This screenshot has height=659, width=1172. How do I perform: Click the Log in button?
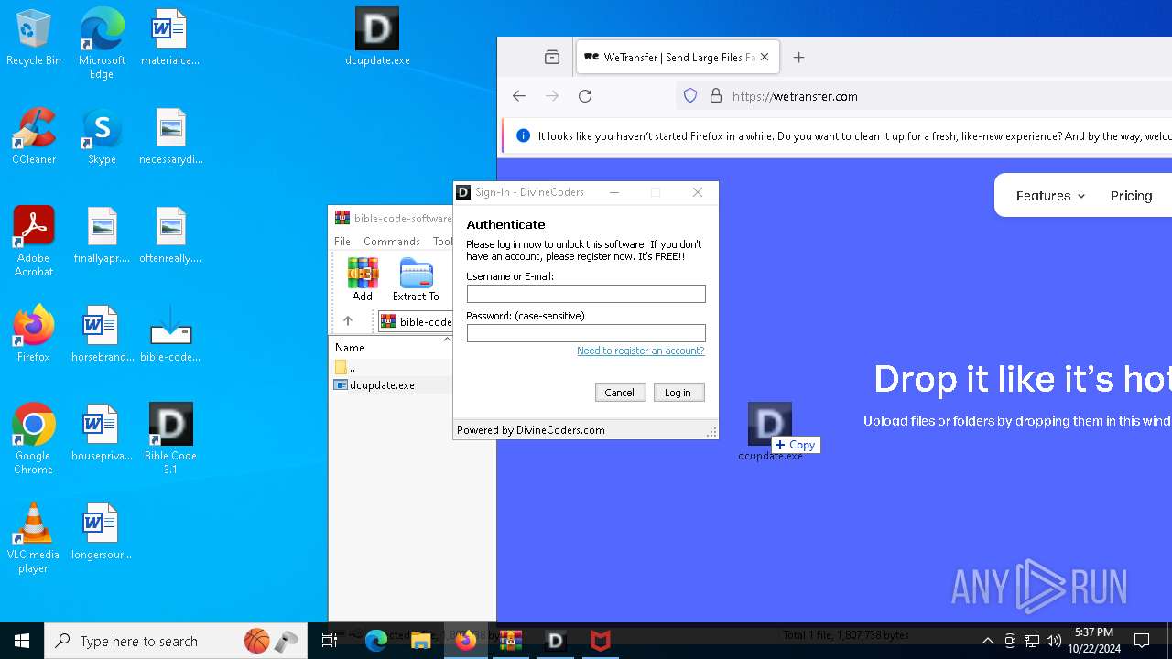(x=678, y=393)
